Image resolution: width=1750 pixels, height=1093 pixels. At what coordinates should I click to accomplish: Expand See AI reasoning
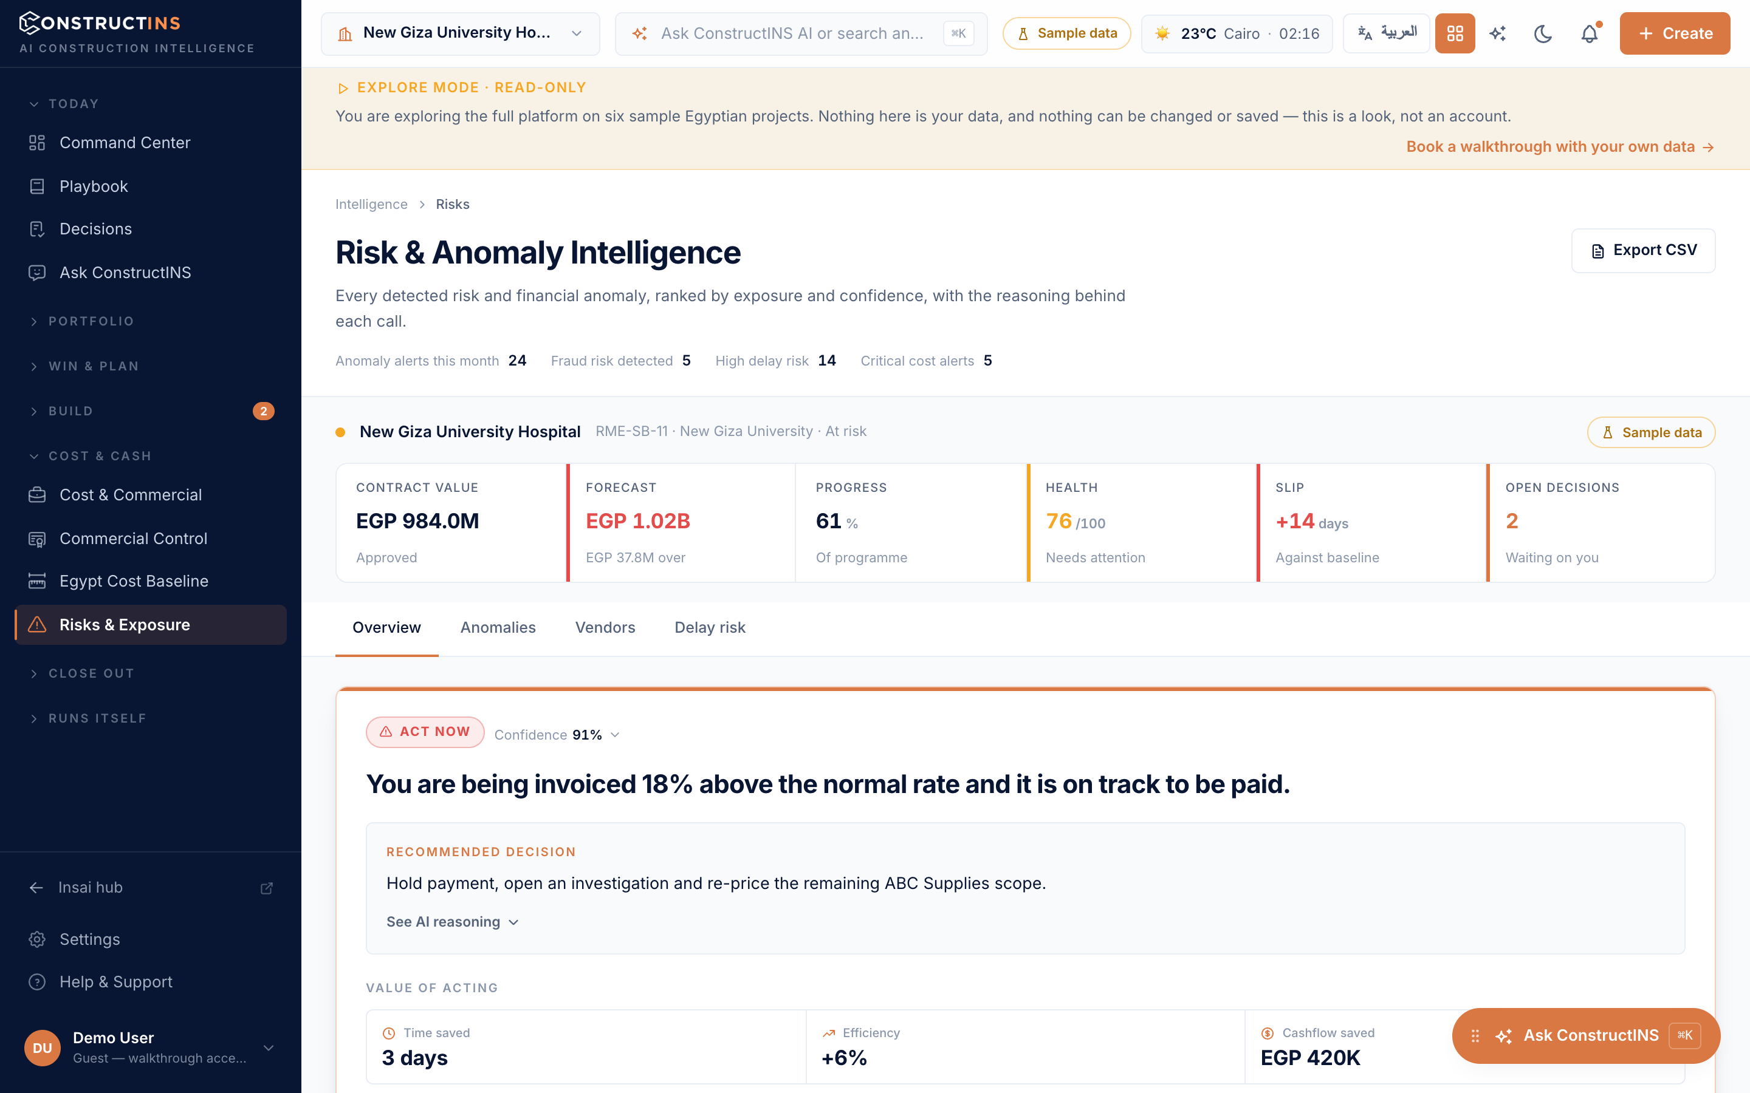point(453,922)
